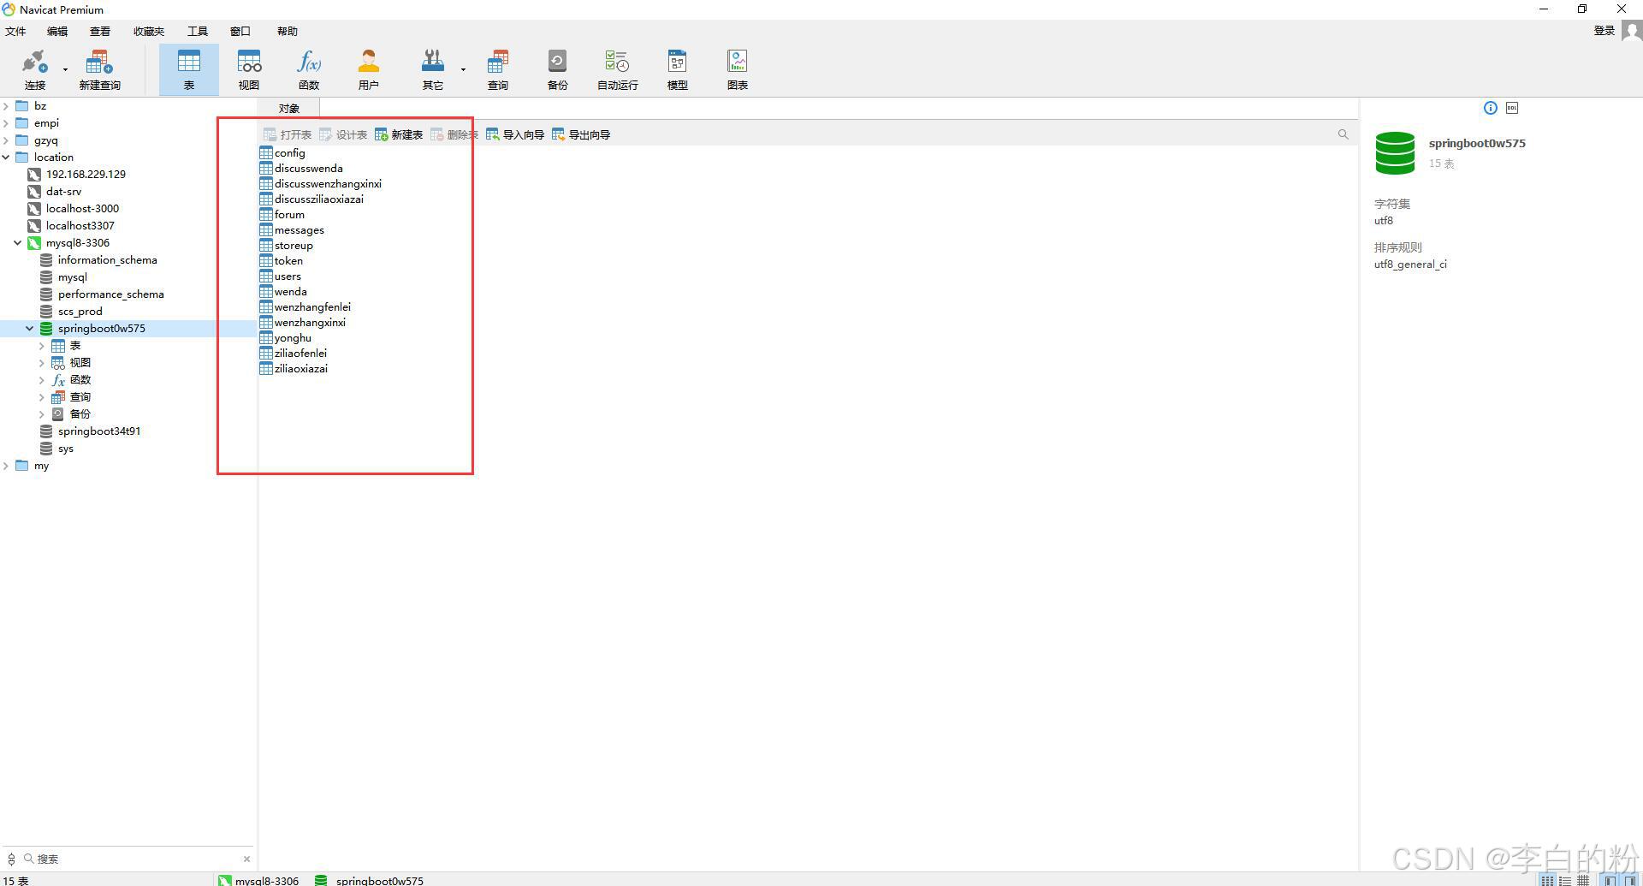Screen dimensions: 1643x886
Task: Select the ziliaoxiazai table
Action: coord(294,369)
